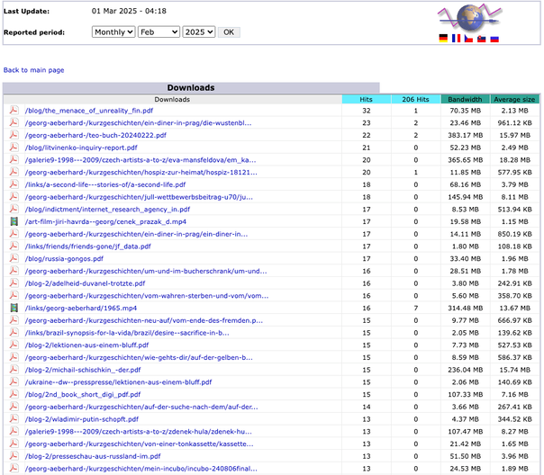Screen dimensions: 544x475
Task: Click Back to main page link
Action: 33,70
